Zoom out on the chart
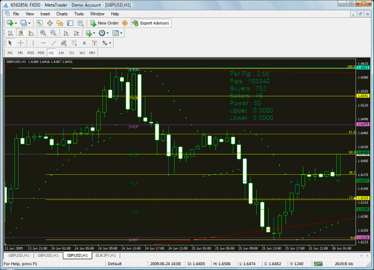This screenshot has width=374, height=270. click(53, 33)
